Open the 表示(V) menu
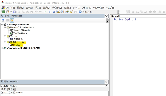Screen dimensions: 166x96 tap(29, 8)
